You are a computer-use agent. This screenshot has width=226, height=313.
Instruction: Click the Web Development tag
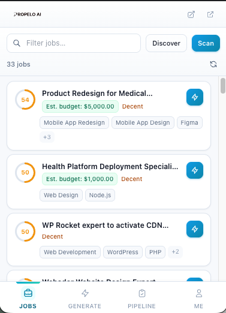[x=70, y=252]
